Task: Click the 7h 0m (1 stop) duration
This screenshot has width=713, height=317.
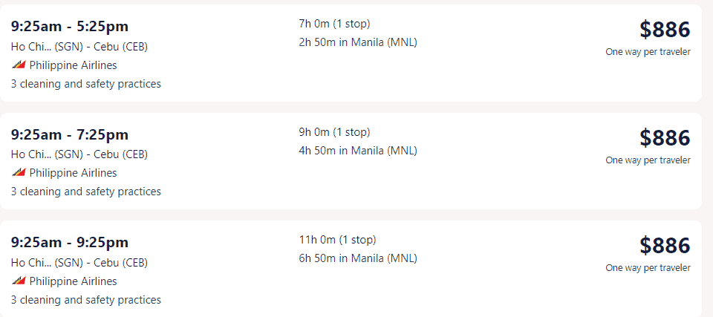Action: pyautogui.click(x=334, y=24)
